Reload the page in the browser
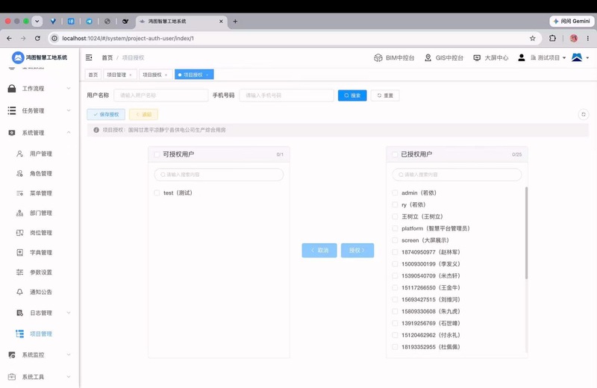 [x=37, y=38]
